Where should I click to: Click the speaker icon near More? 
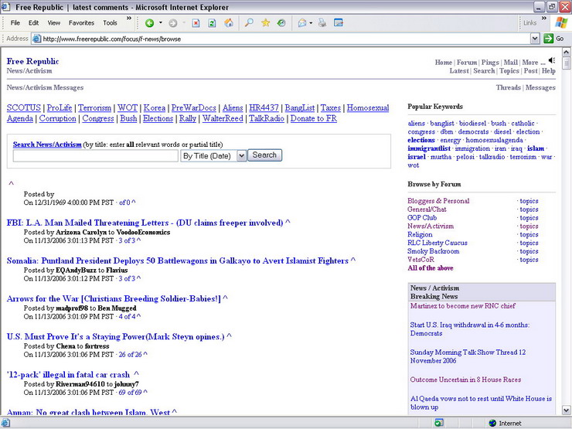point(552,60)
